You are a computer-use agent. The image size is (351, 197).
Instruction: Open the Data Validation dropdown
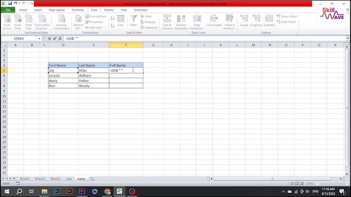point(197,22)
